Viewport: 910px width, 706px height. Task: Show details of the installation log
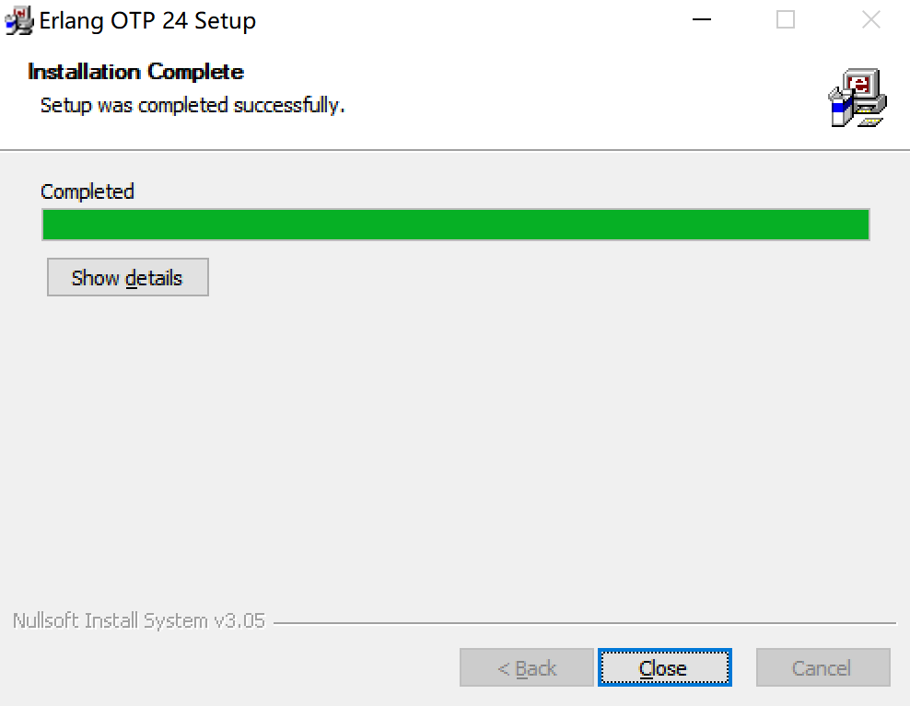pyautogui.click(x=128, y=277)
